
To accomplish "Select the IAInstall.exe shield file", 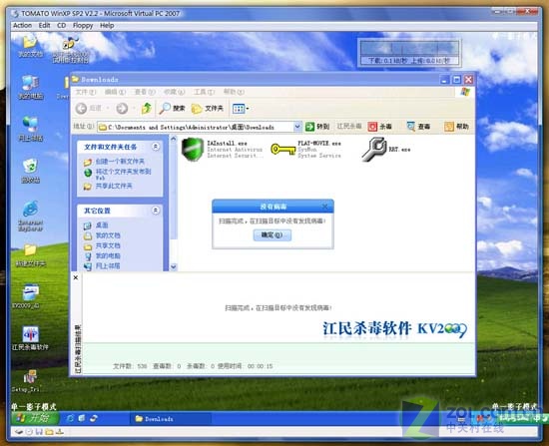I will [223, 149].
